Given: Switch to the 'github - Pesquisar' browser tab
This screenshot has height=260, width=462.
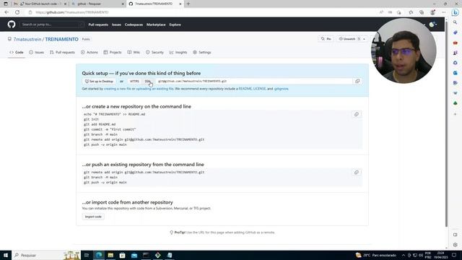Looking at the screenshot, I should click(x=98, y=4).
